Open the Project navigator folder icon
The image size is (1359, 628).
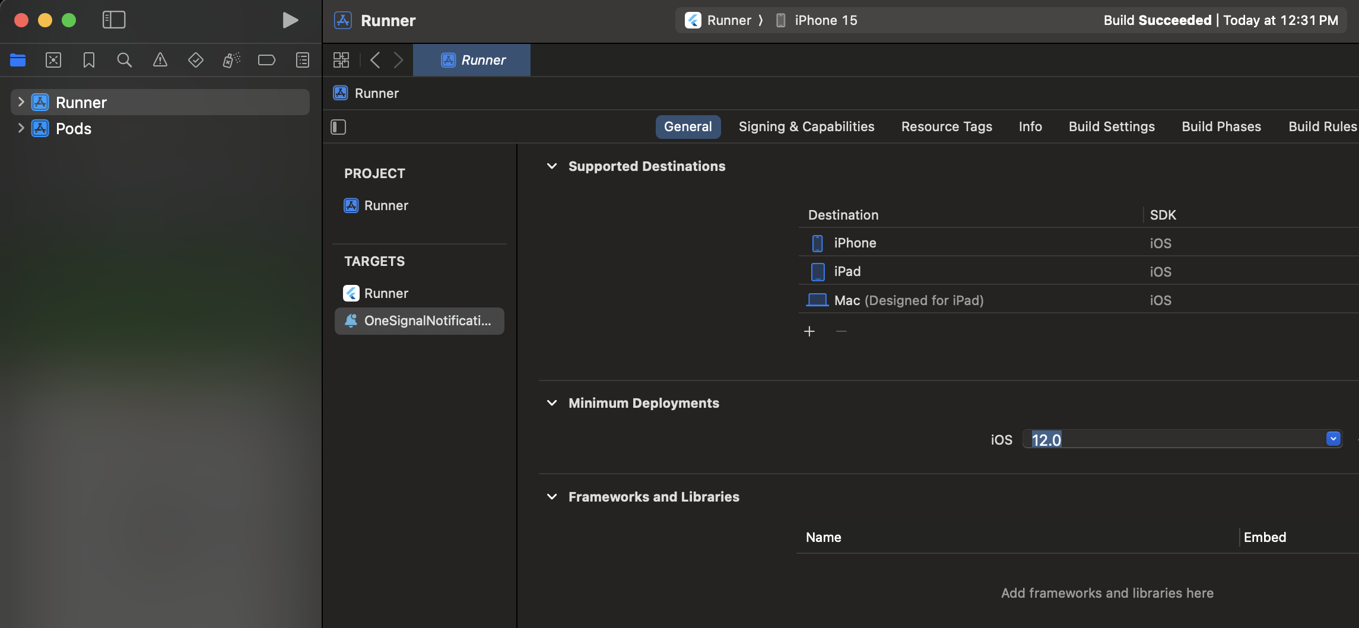[x=18, y=60]
